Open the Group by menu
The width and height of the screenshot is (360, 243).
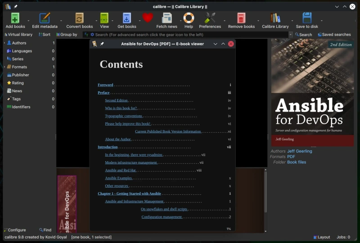(67, 35)
